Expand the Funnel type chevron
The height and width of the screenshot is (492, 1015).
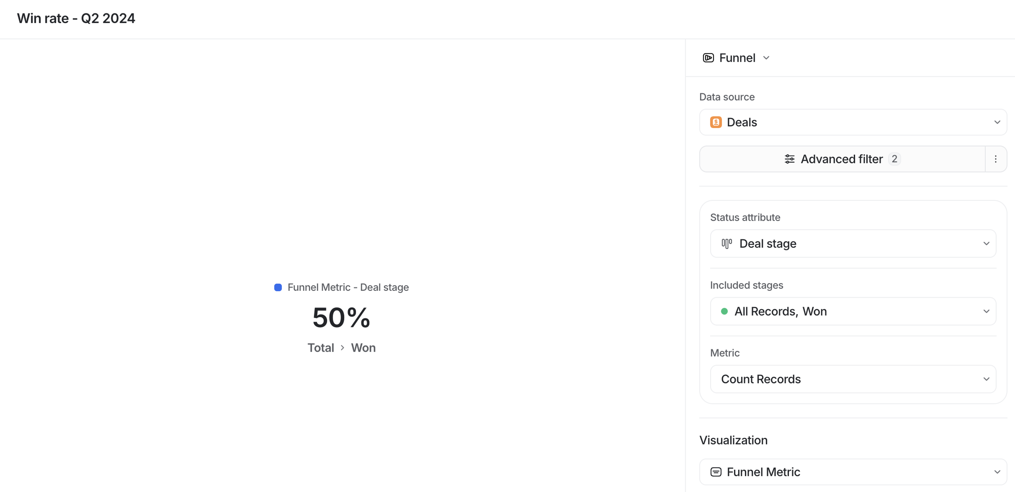(x=766, y=58)
